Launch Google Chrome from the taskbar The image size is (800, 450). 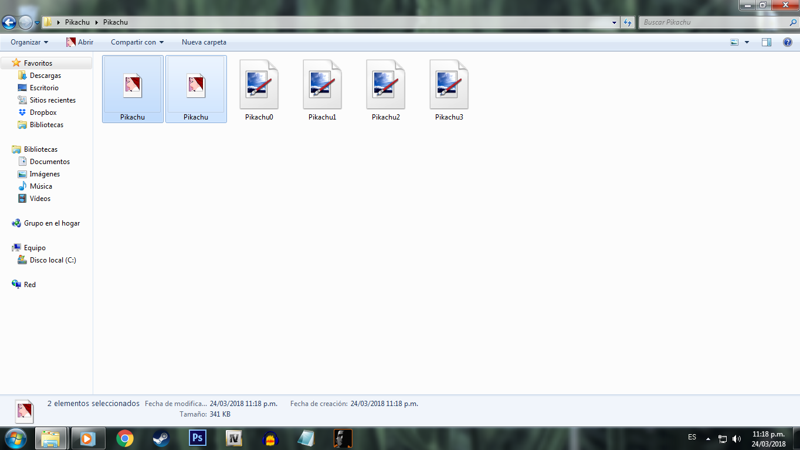124,438
